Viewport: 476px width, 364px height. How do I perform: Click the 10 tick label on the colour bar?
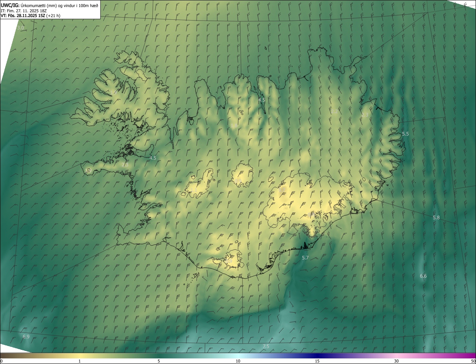[x=238, y=361]
